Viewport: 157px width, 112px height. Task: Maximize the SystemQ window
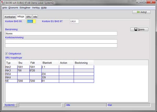pos(144,2)
